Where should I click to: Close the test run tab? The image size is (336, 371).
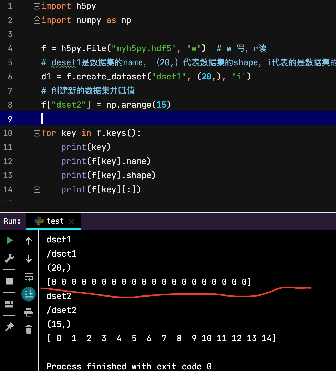(x=71, y=222)
